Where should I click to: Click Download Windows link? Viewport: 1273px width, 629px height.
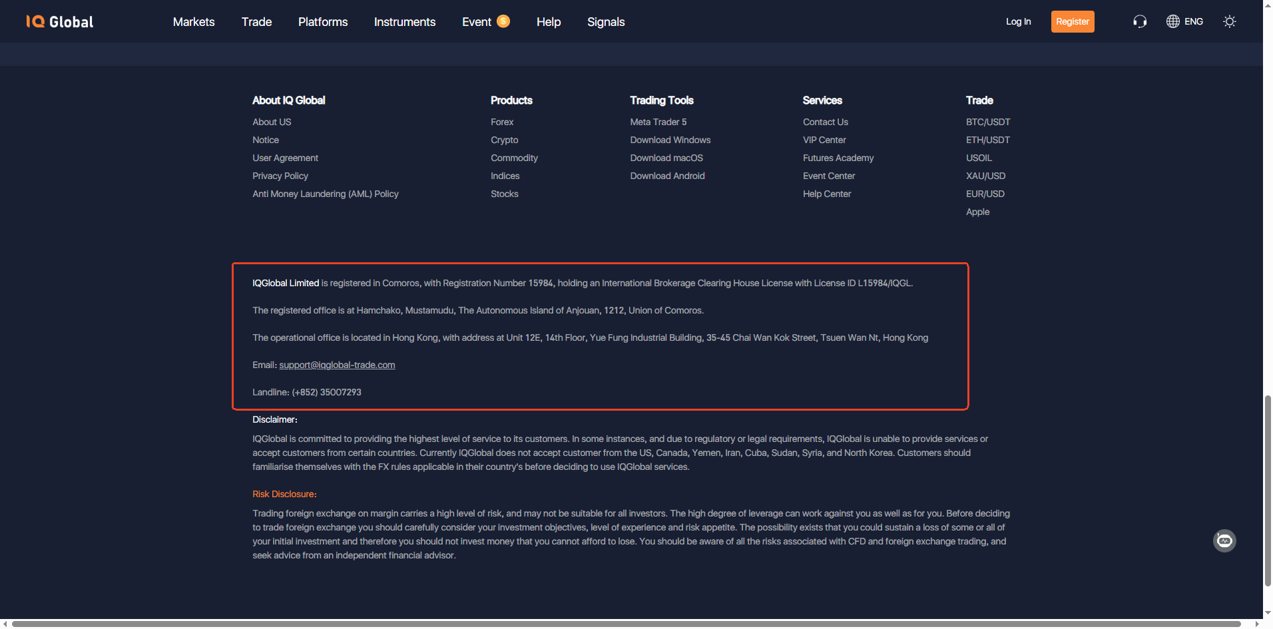pyautogui.click(x=670, y=140)
